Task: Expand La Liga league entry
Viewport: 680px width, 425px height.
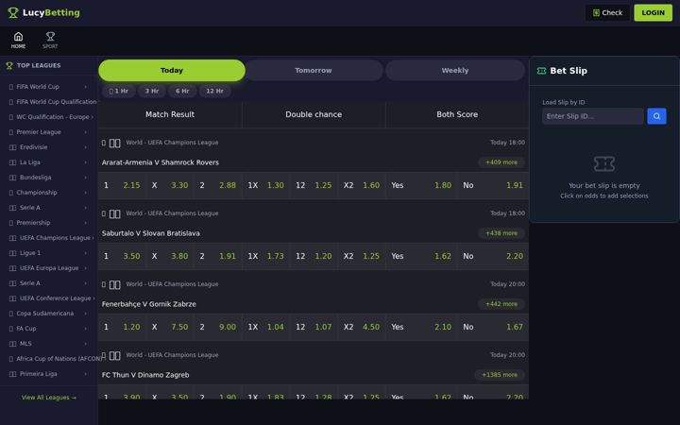Action: click(x=48, y=162)
